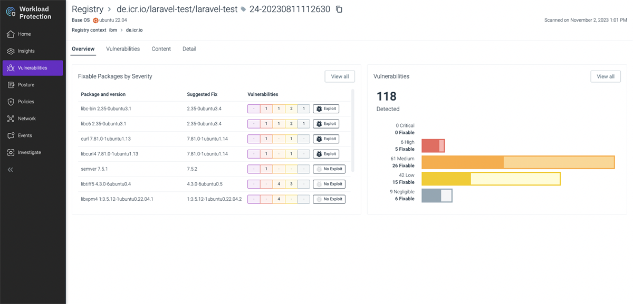Copy the image tag 24-20230811112630
This screenshot has width=633, height=304.
tap(339, 9)
